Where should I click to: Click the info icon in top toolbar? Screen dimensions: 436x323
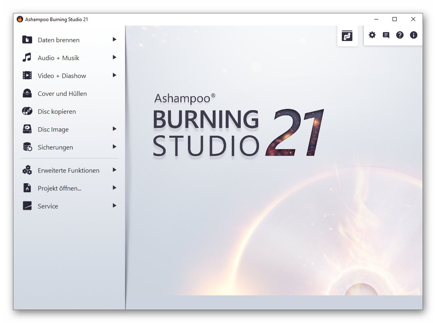(414, 35)
